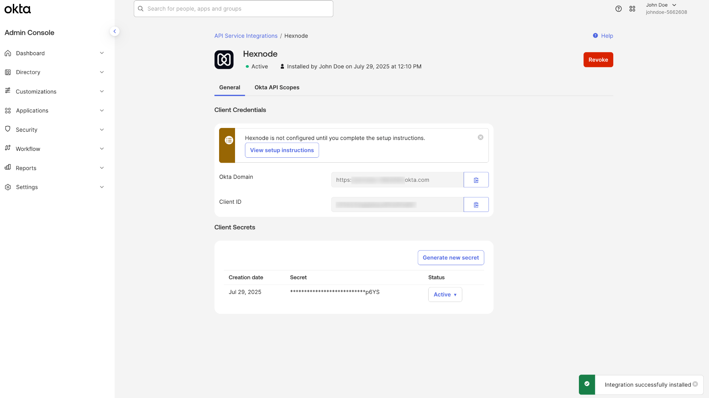Copy the Okta Domain to clipboard

[476, 180]
